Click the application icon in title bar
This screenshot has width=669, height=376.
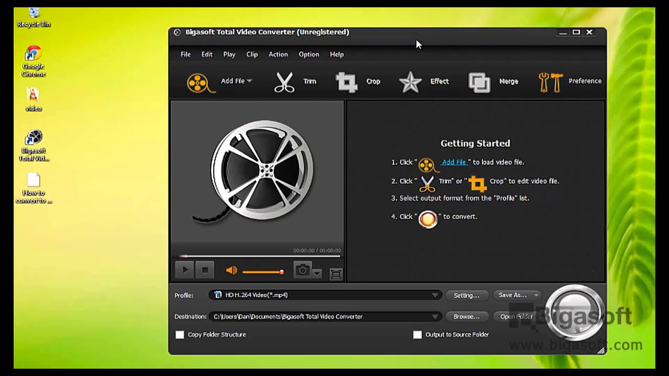tap(177, 32)
